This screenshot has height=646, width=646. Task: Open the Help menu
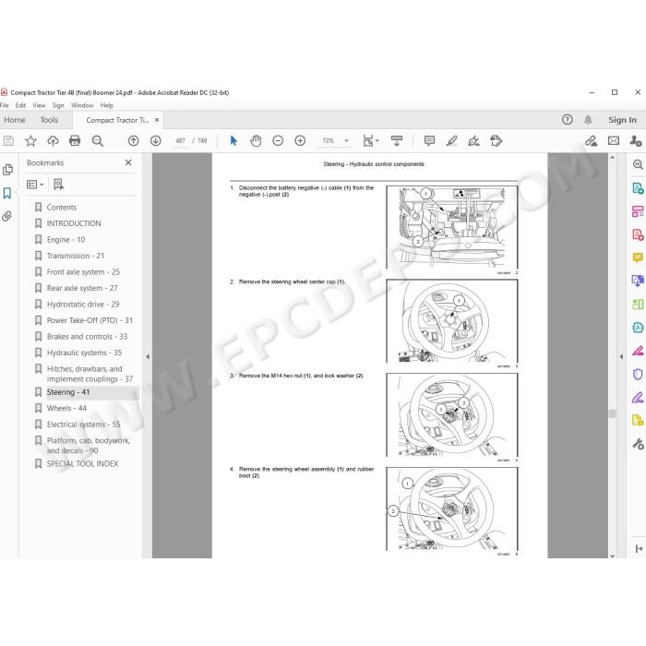pyautogui.click(x=107, y=105)
